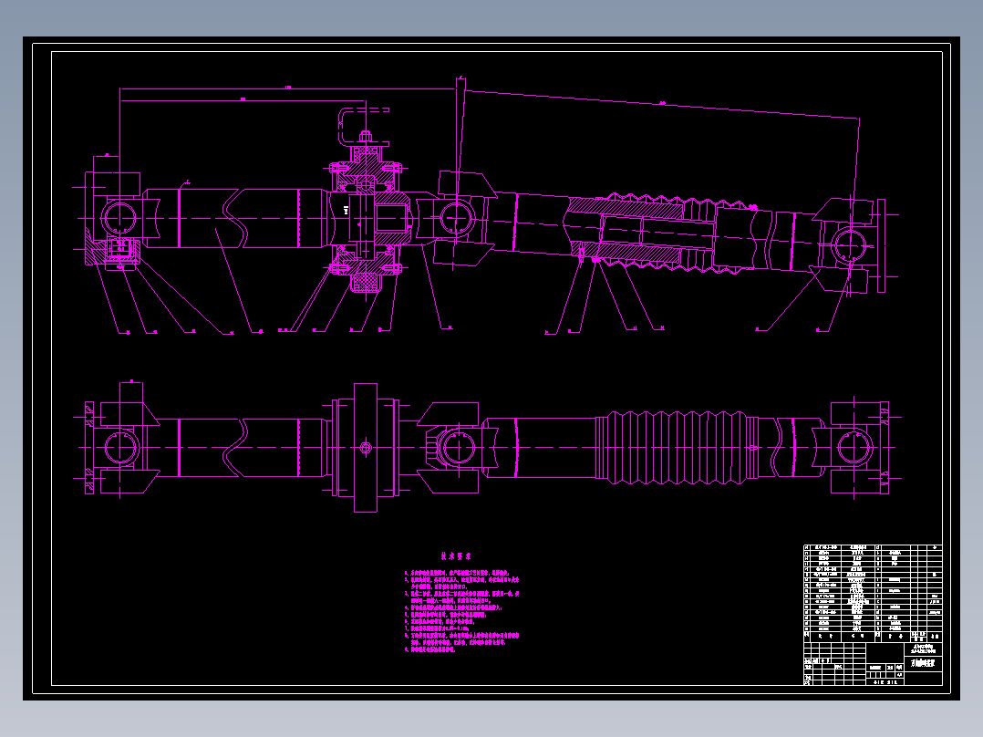Click the hook-shaped bracket above the center bearing

pos(364,128)
